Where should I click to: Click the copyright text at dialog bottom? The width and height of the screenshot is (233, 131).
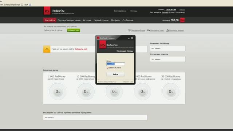(x=107, y=82)
